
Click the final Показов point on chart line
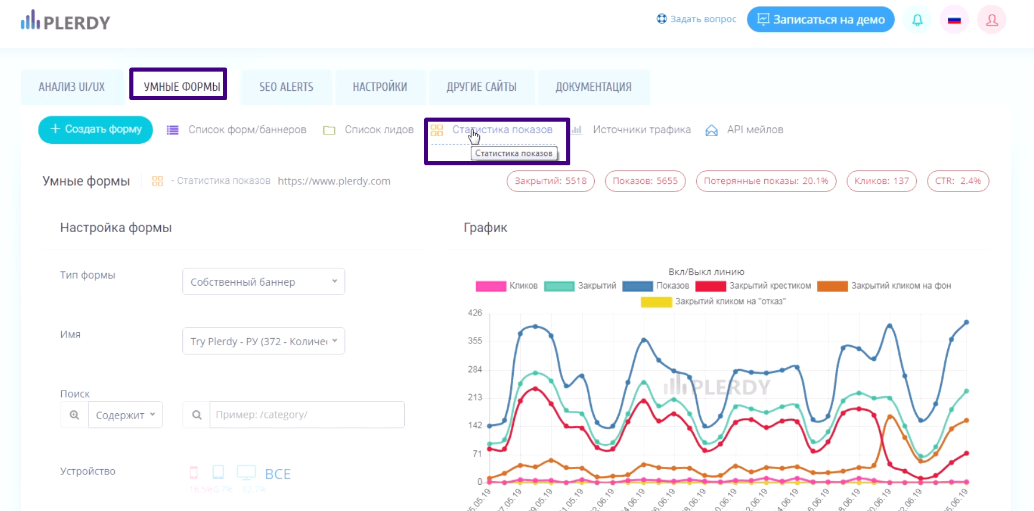coord(966,322)
